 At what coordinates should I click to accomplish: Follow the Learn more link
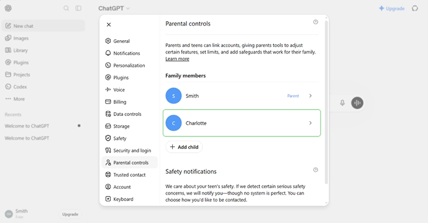(x=177, y=59)
